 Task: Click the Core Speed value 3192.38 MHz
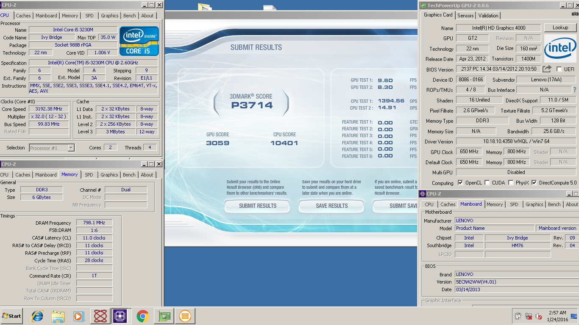click(49, 109)
